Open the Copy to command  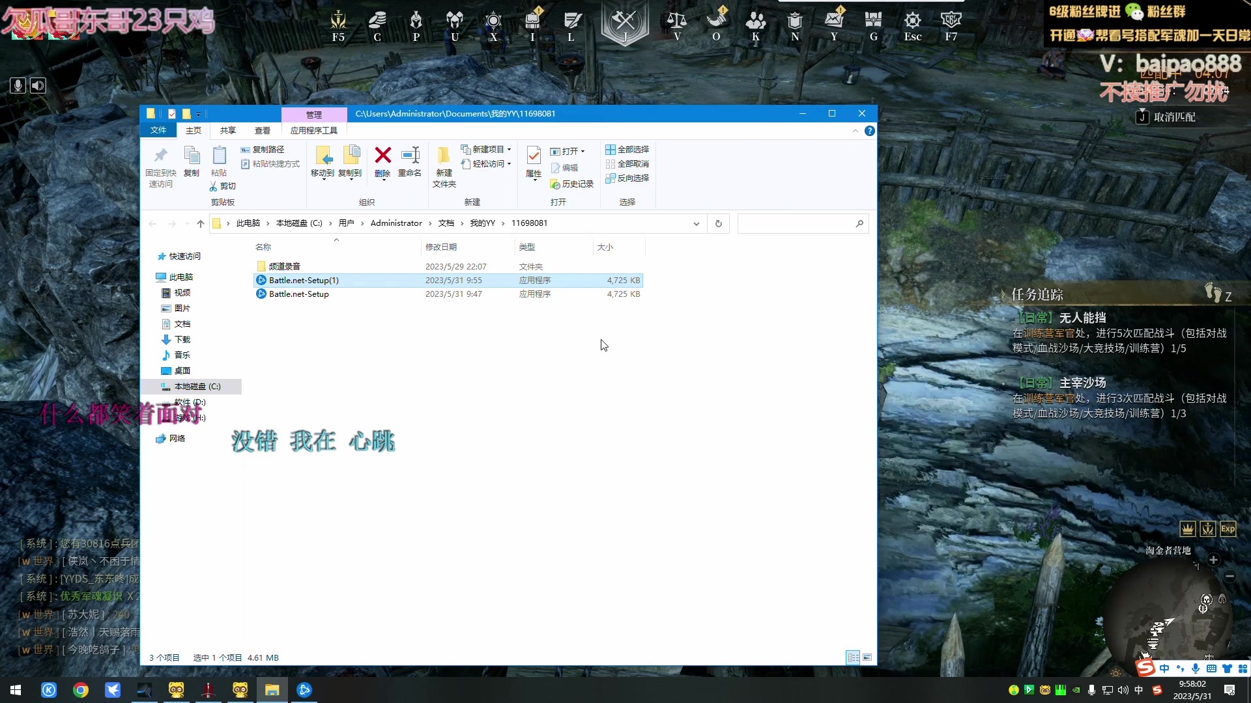click(x=350, y=162)
